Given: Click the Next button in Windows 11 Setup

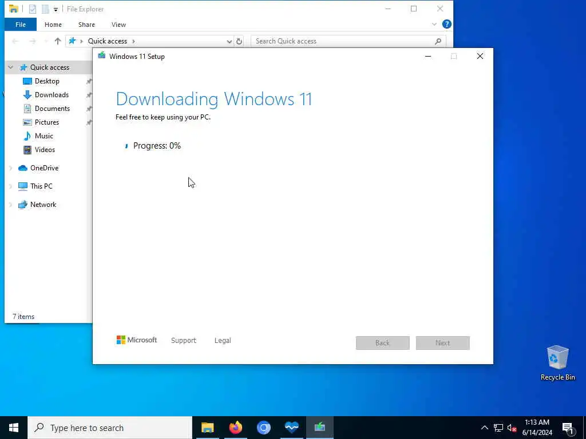Looking at the screenshot, I should 443,343.
